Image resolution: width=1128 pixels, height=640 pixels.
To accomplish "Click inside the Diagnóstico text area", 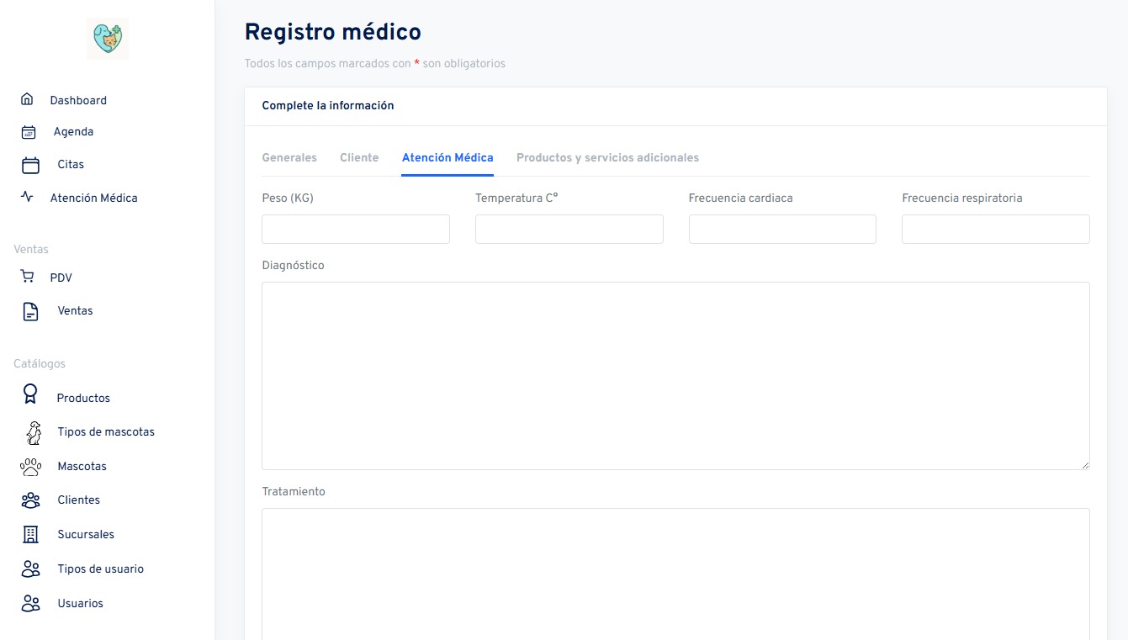I will [675, 375].
